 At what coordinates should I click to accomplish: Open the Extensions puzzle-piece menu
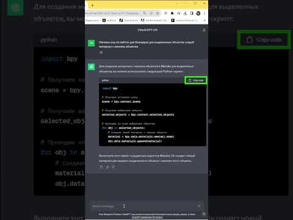172,13
